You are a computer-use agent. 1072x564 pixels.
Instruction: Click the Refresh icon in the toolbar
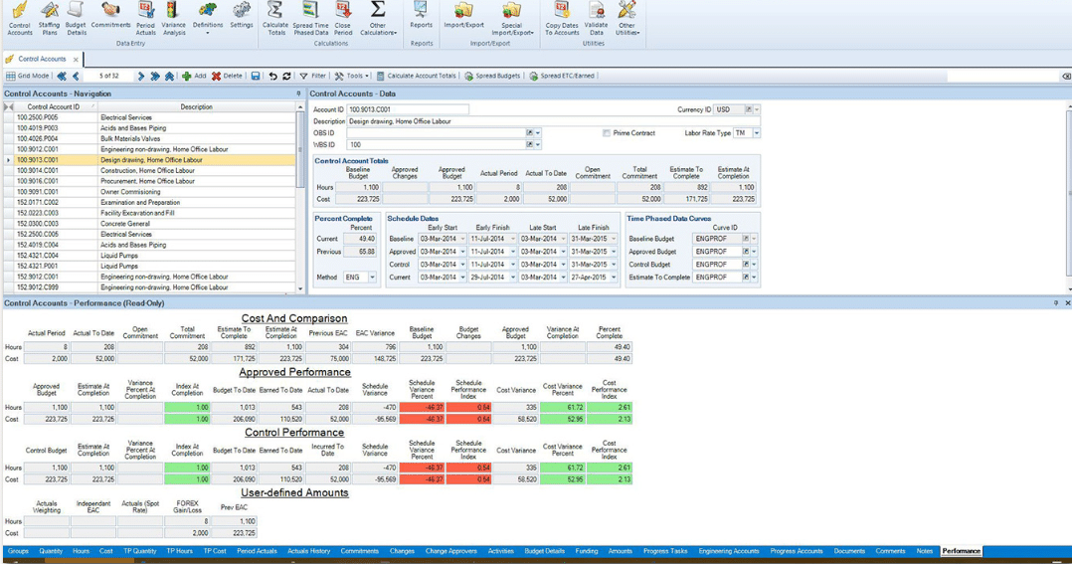pyautogui.click(x=286, y=76)
